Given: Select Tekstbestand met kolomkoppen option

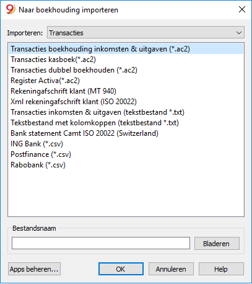Looking at the screenshot, I should click(126, 123).
